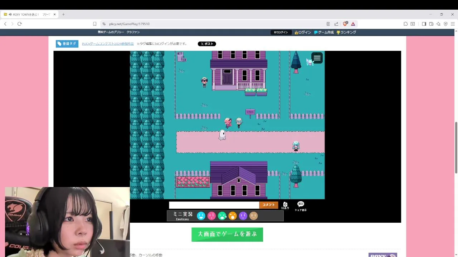Click the 無料ゲームのプリシー header link
This screenshot has width=458, height=257.
click(111, 32)
